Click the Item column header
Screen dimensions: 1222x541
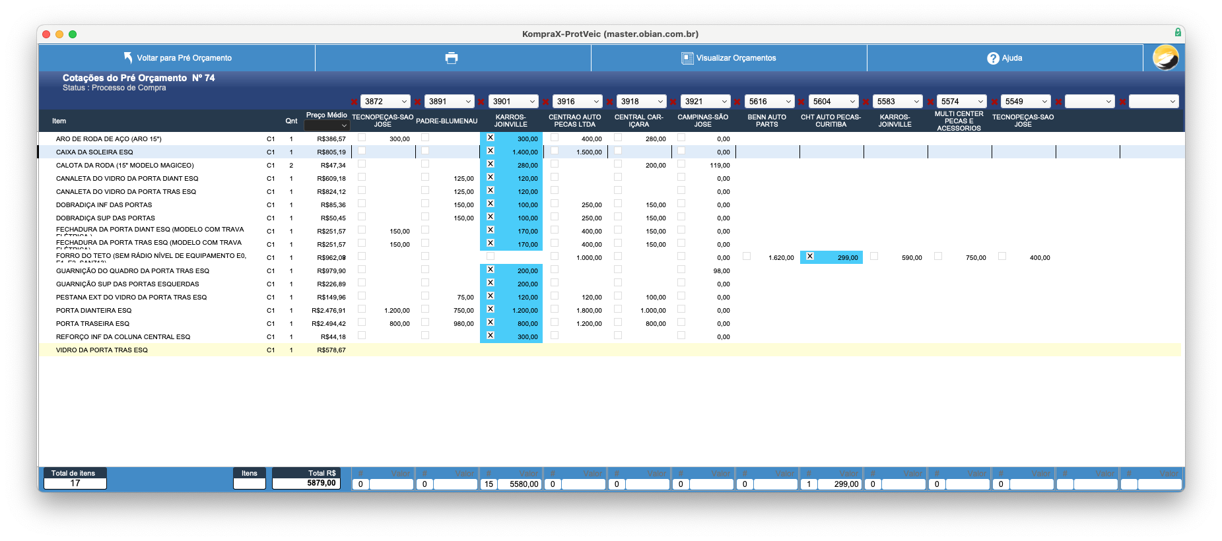pos(59,121)
